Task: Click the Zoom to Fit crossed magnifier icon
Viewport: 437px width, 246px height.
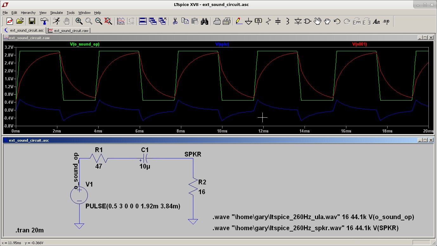Action: click(x=108, y=21)
